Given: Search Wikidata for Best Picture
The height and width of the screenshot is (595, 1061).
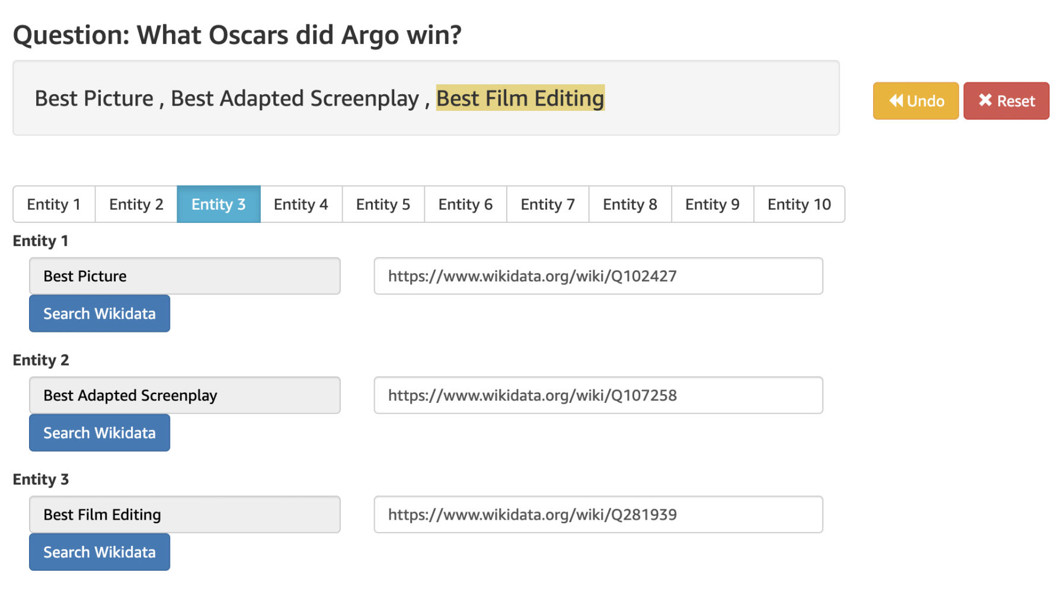Looking at the screenshot, I should (x=100, y=314).
